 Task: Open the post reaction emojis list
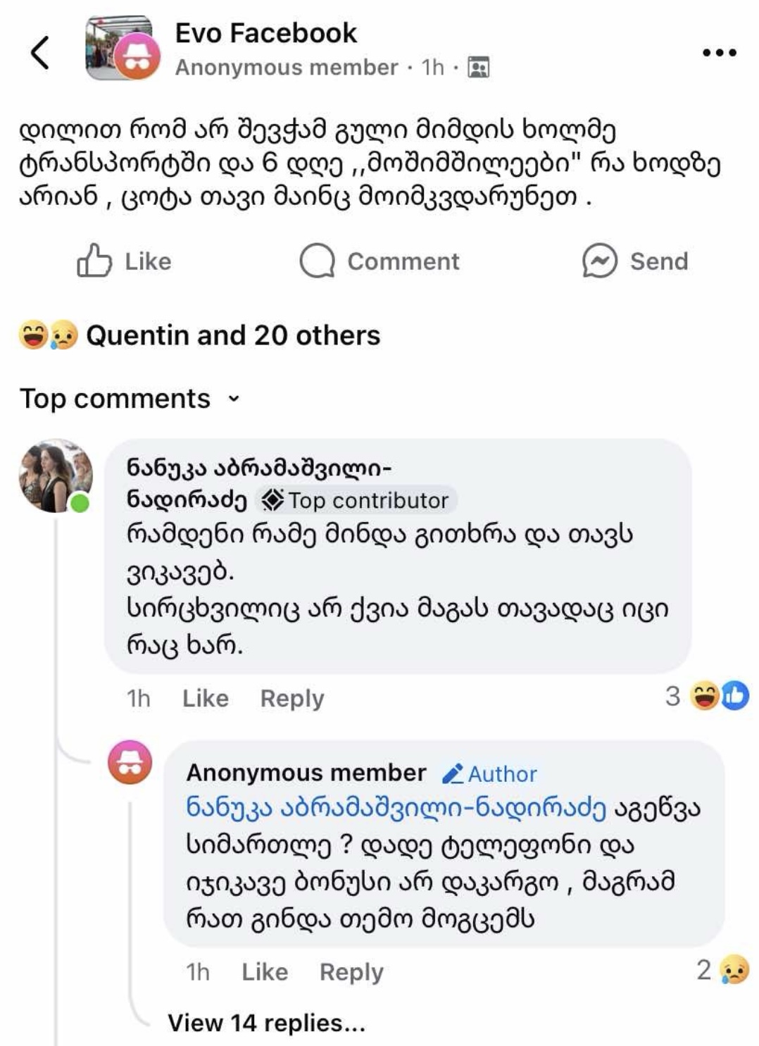point(48,335)
